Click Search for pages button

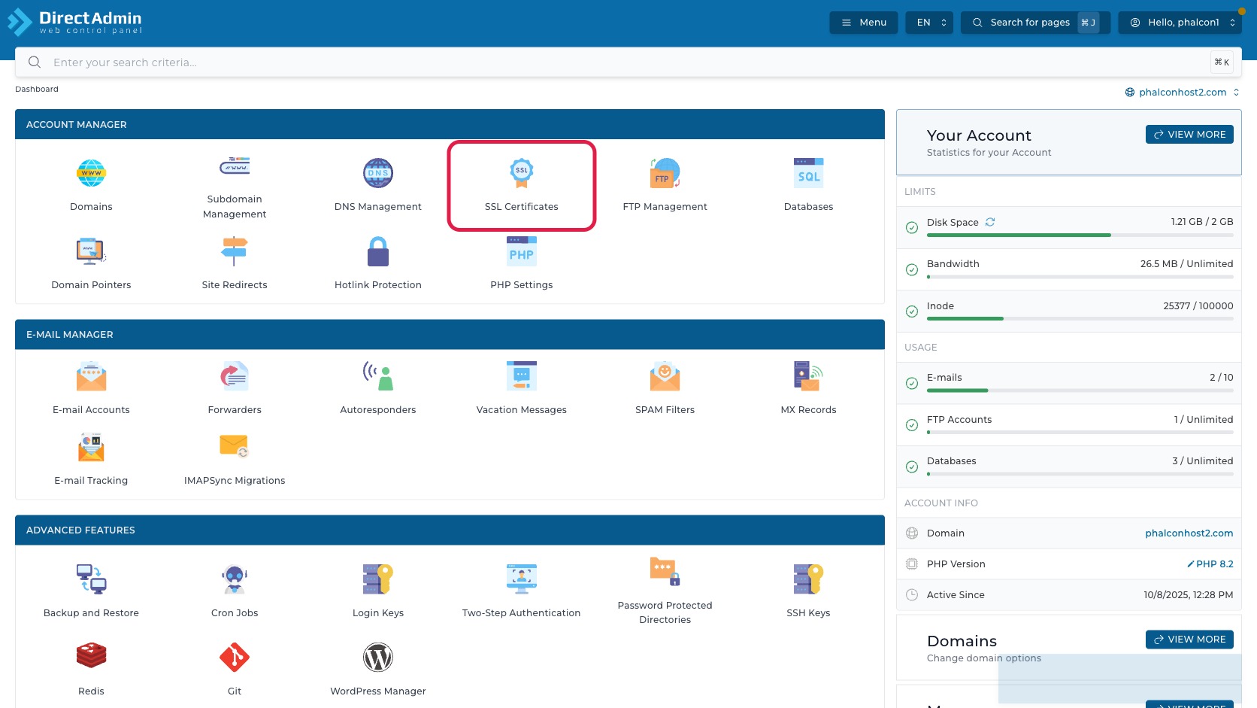tap(1035, 23)
